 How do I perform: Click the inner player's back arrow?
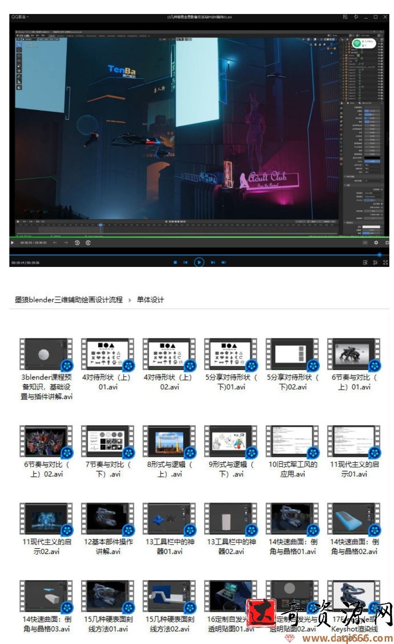click(55, 243)
